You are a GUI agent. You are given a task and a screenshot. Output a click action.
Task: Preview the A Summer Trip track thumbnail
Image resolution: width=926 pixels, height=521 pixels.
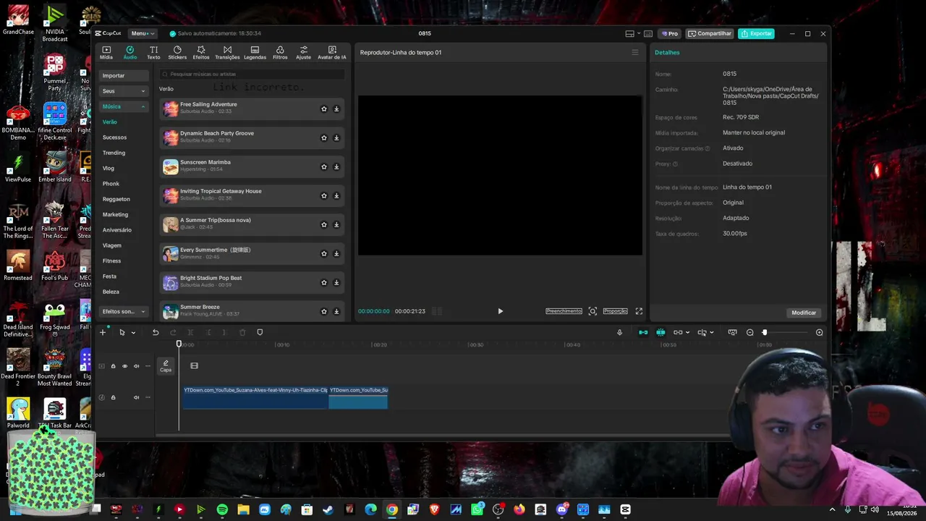pyautogui.click(x=171, y=225)
